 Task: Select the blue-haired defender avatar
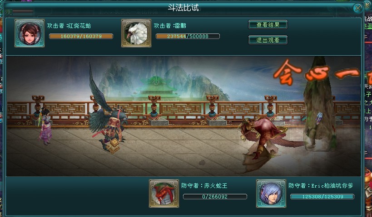click(x=271, y=193)
